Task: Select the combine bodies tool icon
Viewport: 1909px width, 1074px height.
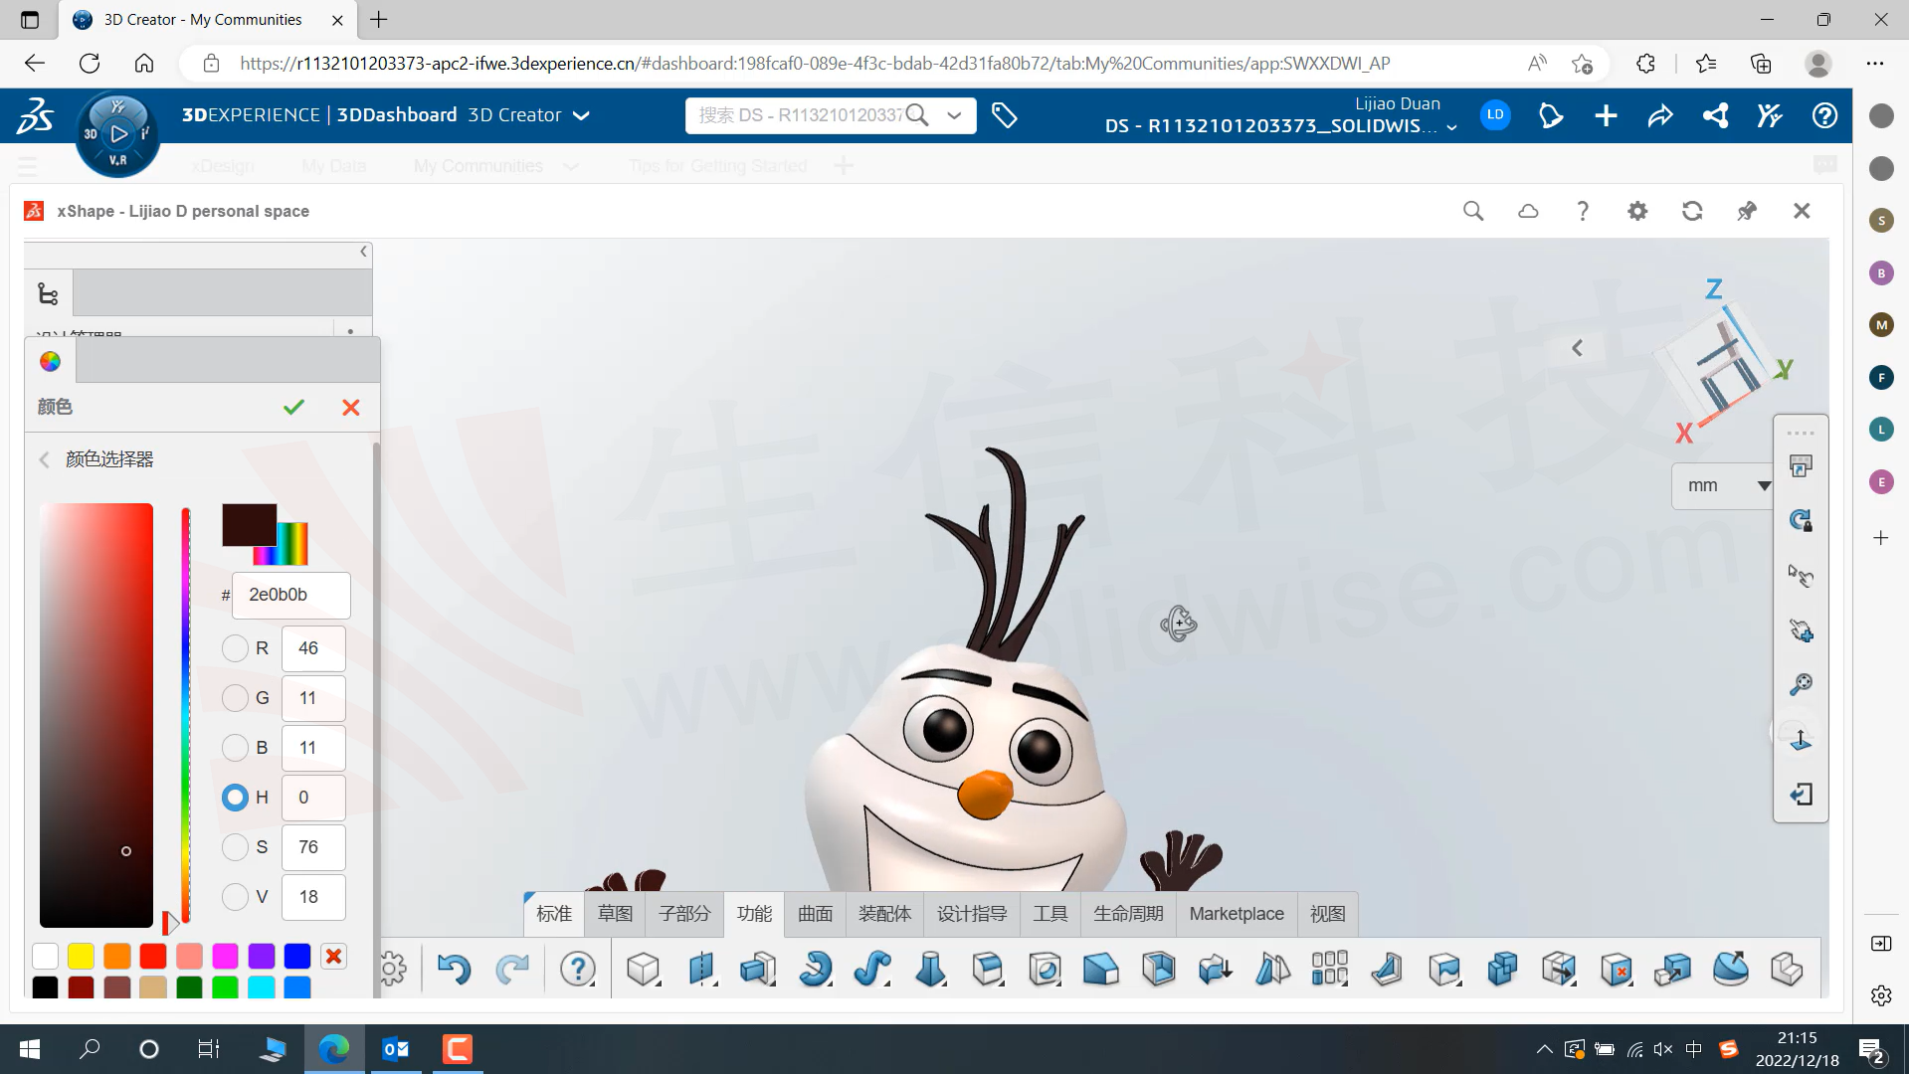Action: (x=1502, y=969)
